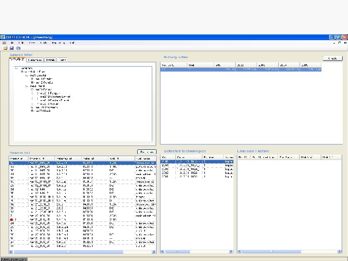The image size is (348, 261).
Task: Click the Save disk icon in the toolbar
Action: tap(12, 48)
